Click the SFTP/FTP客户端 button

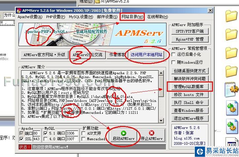tap(190, 31)
